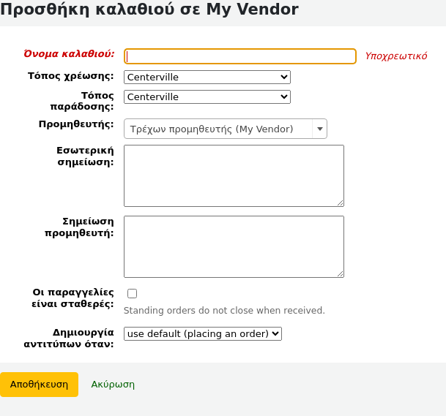Click resize handle of Εσωτερική σημείωση box
This screenshot has width=446, height=416.
click(x=340, y=203)
